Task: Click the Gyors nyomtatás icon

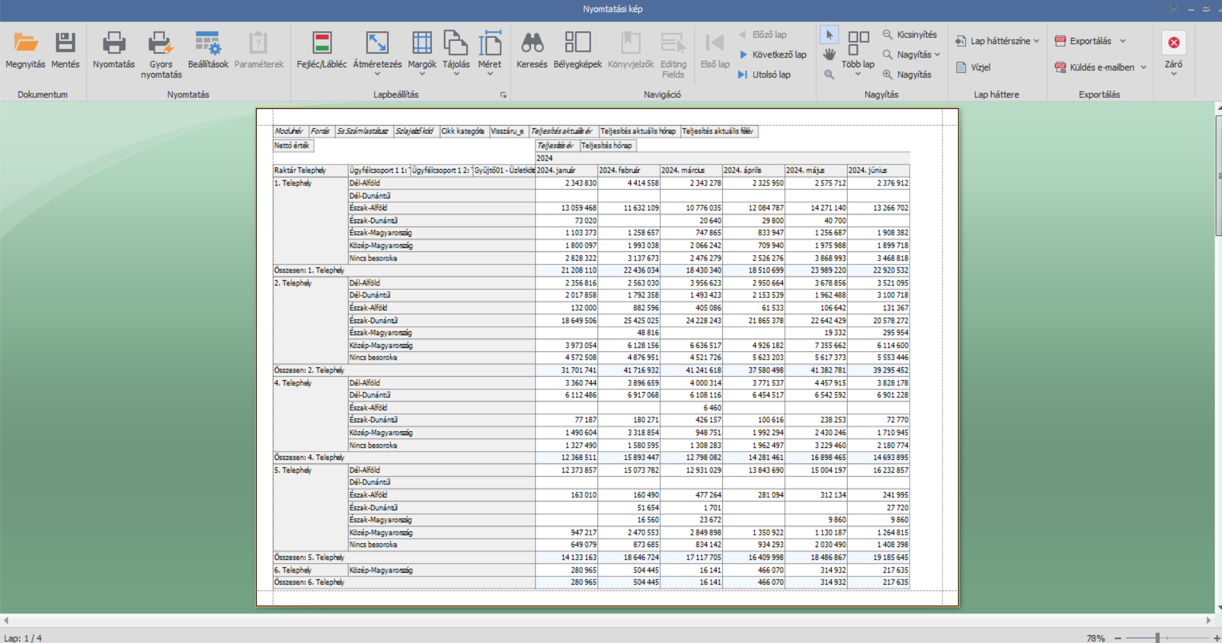Action: (161, 44)
